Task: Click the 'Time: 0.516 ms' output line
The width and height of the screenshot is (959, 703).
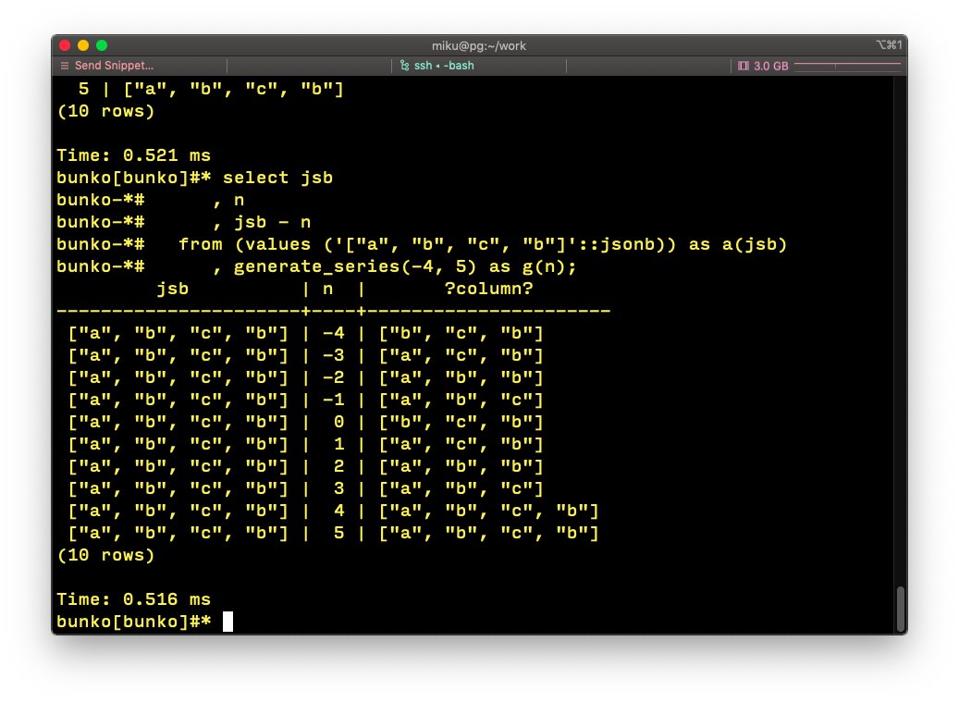Action: pos(133,599)
